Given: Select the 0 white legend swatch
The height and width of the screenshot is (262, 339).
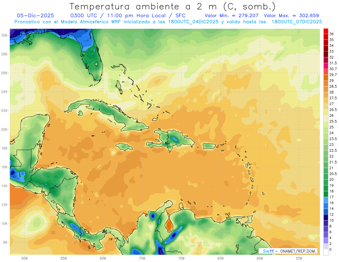Looking at the screenshot, I should point(326,252).
